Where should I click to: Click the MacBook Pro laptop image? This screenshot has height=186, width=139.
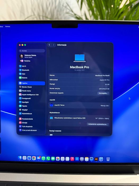(x=79, y=58)
